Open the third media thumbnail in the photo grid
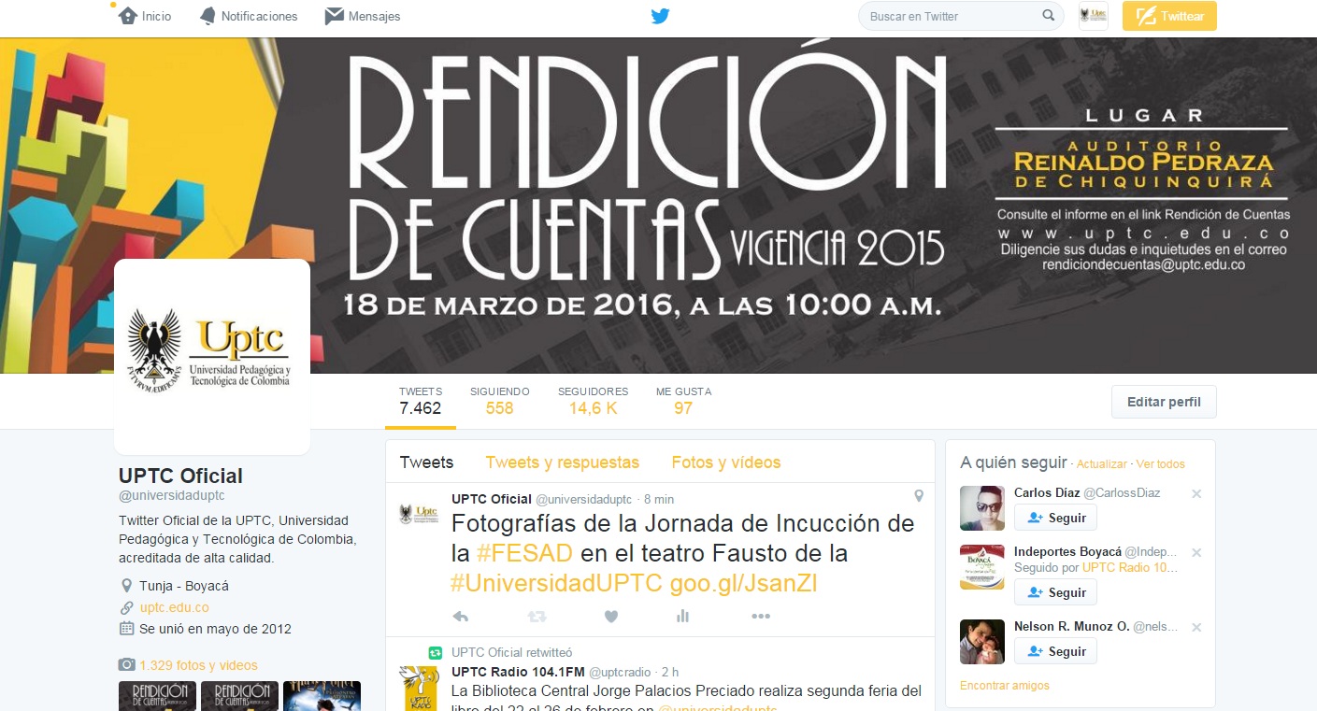This screenshot has height=711, width=1317. (322, 696)
